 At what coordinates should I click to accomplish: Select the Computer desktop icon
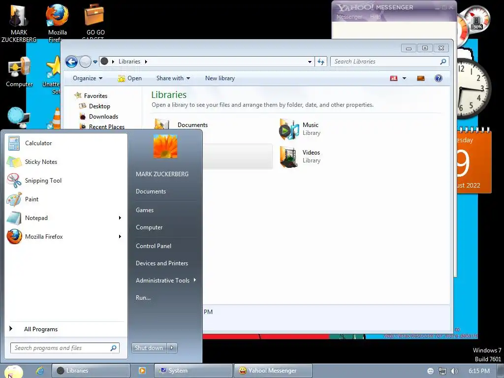click(19, 72)
